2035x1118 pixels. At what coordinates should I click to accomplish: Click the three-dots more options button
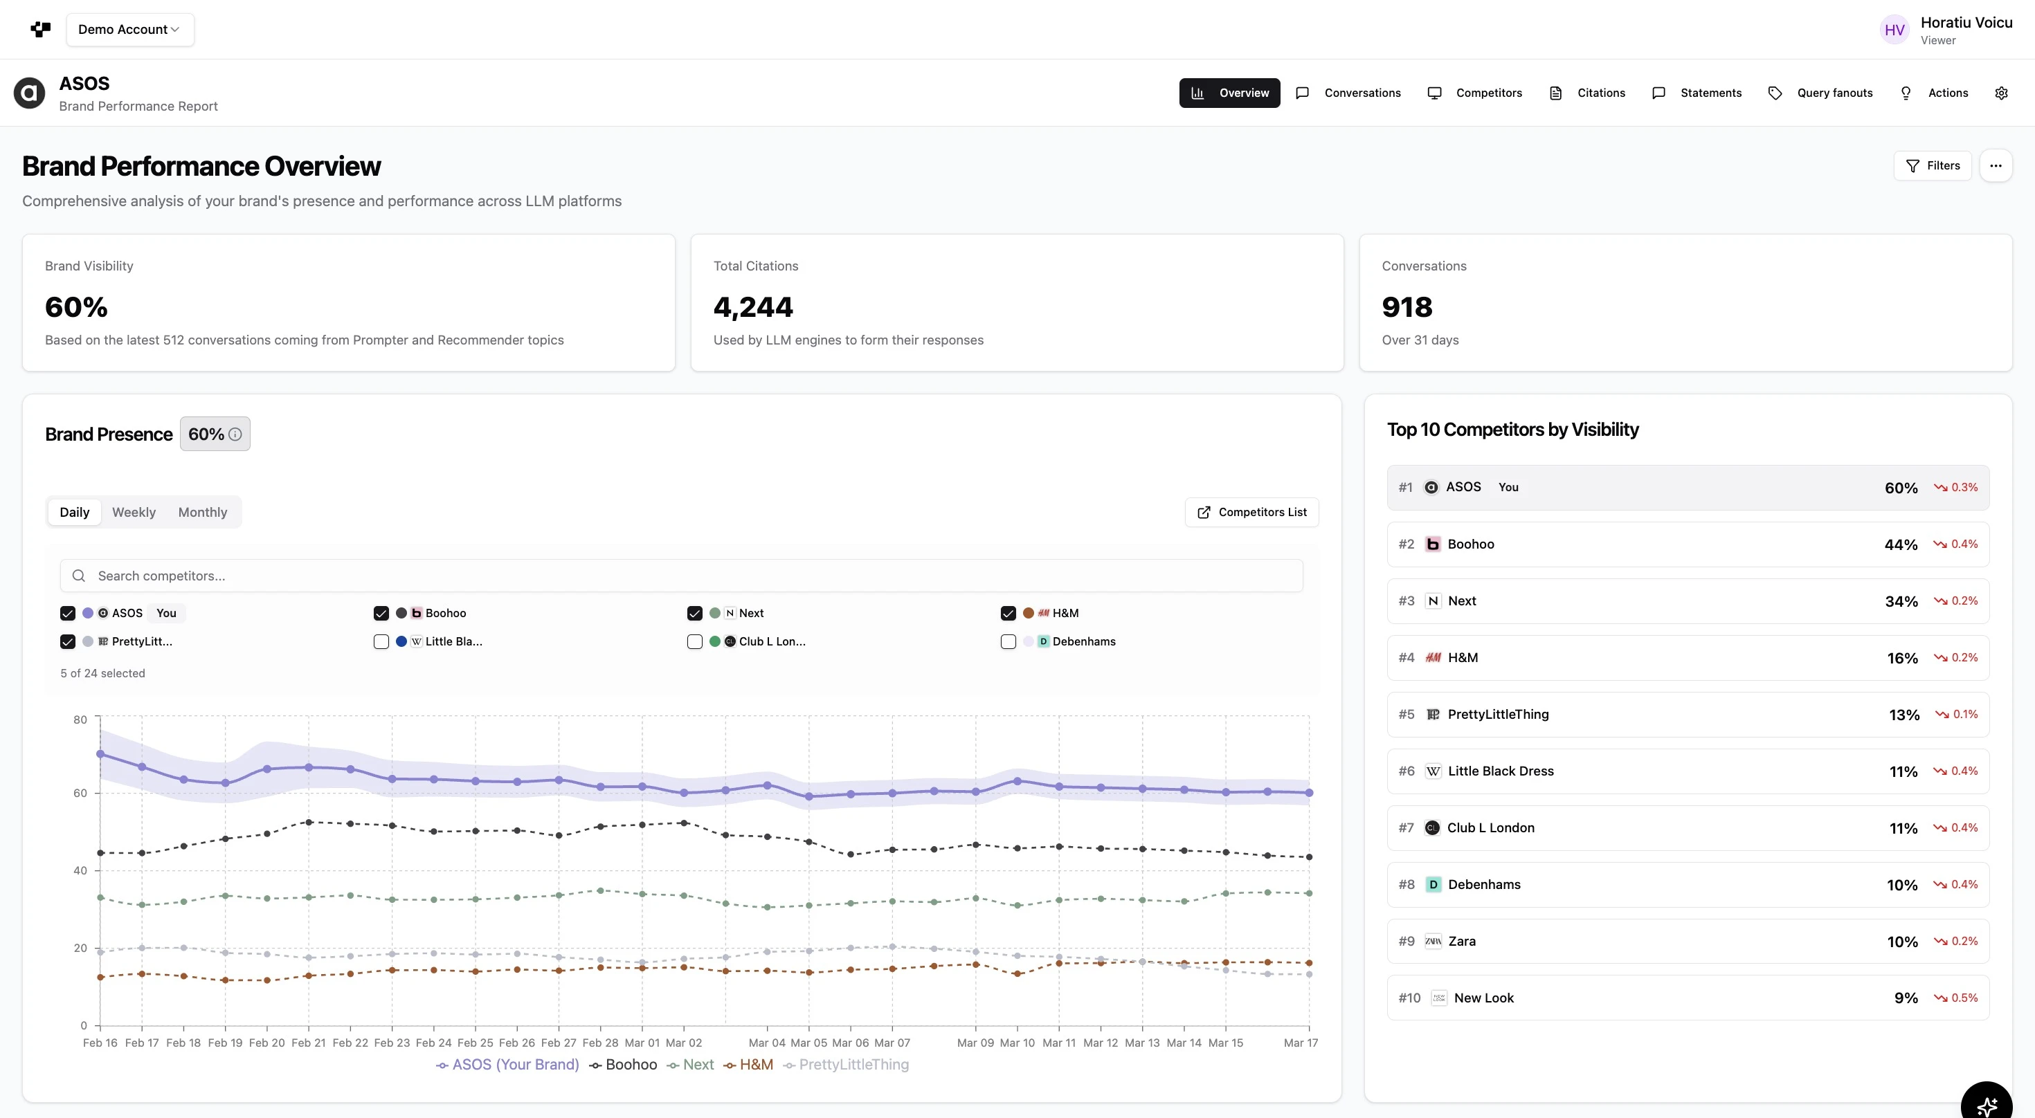click(1996, 166)
